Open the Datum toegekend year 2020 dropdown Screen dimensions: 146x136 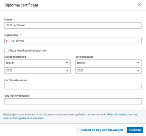tap(37, 70)
